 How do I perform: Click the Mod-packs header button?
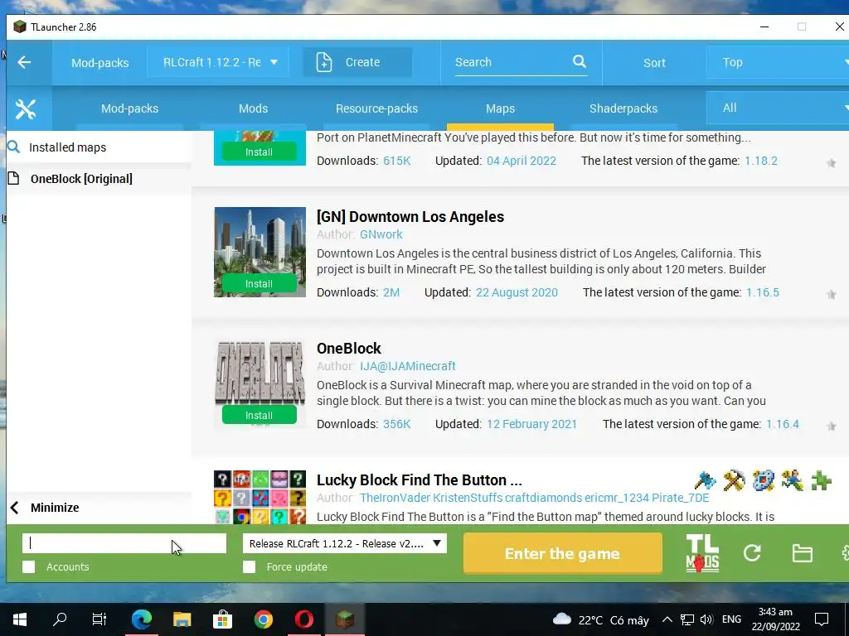point(100,63)
